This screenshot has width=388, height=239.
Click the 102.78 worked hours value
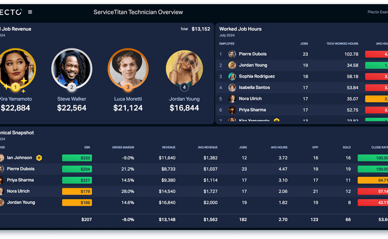pos(352,54)
